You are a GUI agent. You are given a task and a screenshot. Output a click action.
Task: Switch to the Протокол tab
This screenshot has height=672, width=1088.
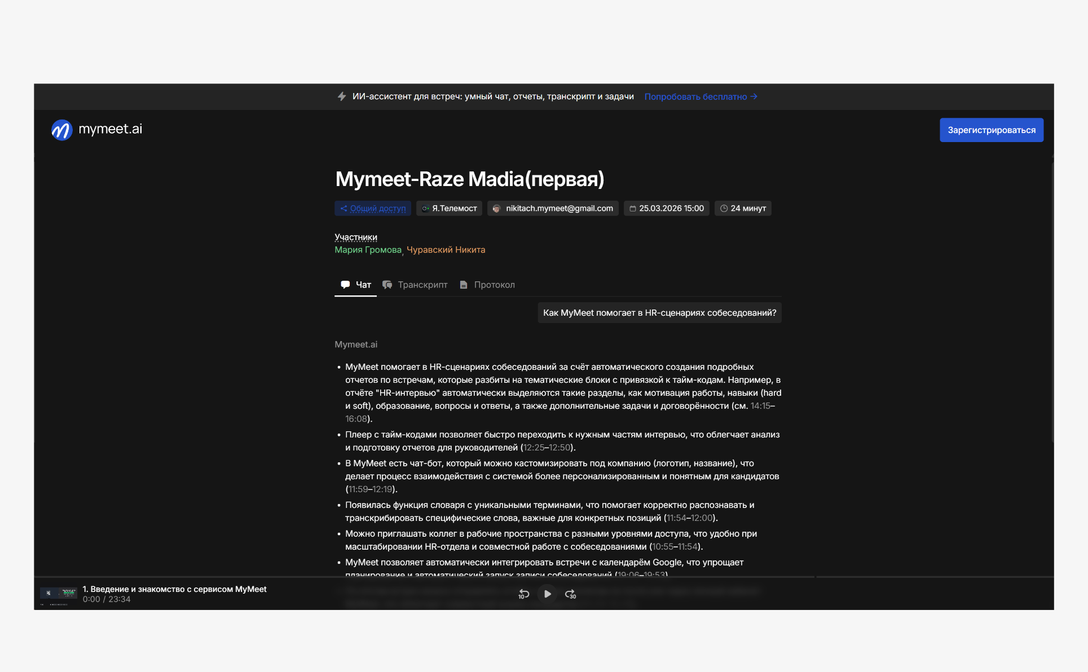(487, 285)
